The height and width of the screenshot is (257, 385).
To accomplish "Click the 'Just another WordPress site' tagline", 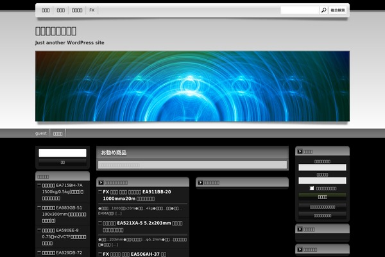I will (x=70, y=42).
